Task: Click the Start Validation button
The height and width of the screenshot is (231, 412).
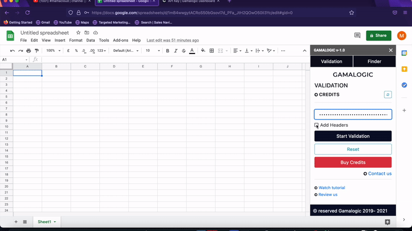Action: tap(353, 136)
